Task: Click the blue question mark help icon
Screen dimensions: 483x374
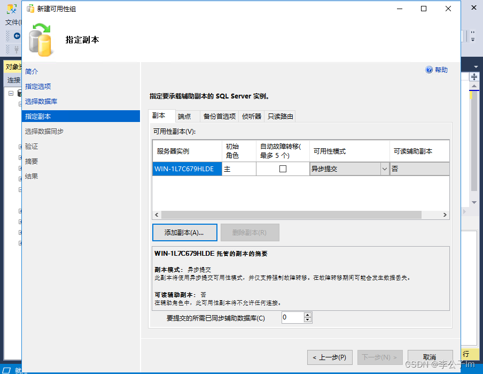Action: (429, 70)
